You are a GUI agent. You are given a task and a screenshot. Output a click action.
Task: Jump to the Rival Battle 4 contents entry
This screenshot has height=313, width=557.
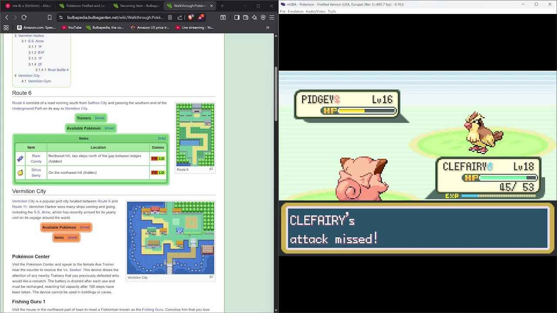(x=58, y=70)
